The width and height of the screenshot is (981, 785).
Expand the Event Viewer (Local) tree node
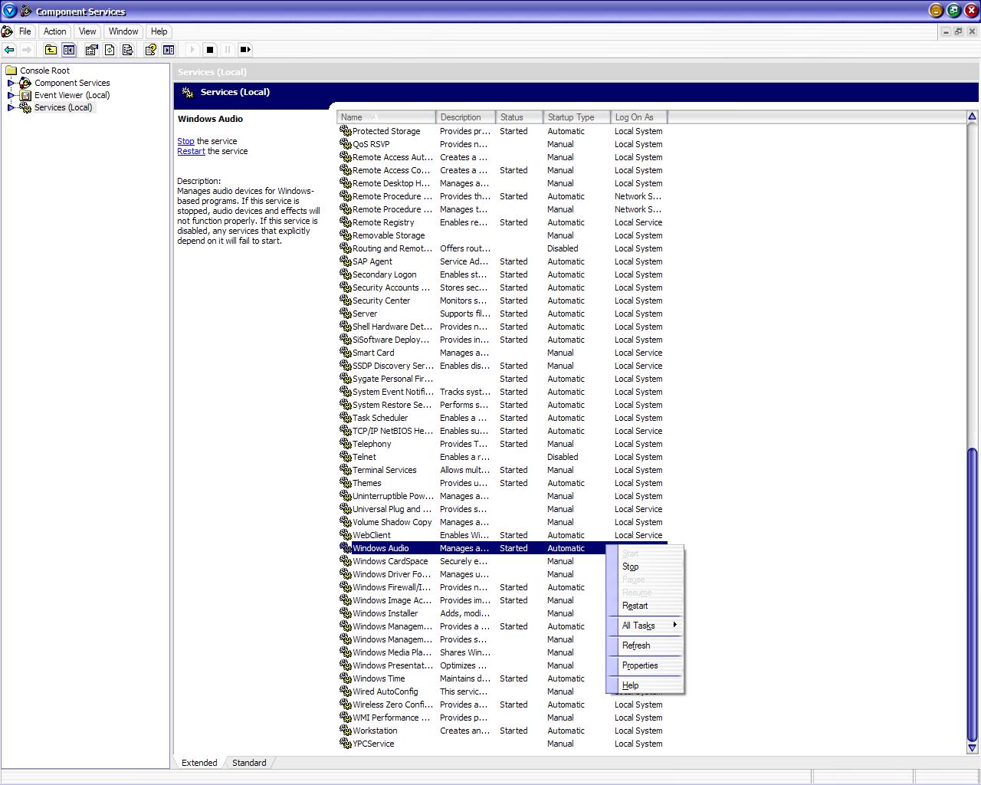[x=11, y=95]
